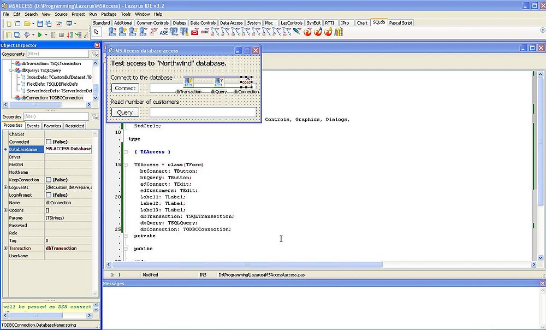This screenshot has width=546, height=330.
Task: Toggle the KeepConnection property checkbox
Action: pyautogui.click(x=49, y=180)
